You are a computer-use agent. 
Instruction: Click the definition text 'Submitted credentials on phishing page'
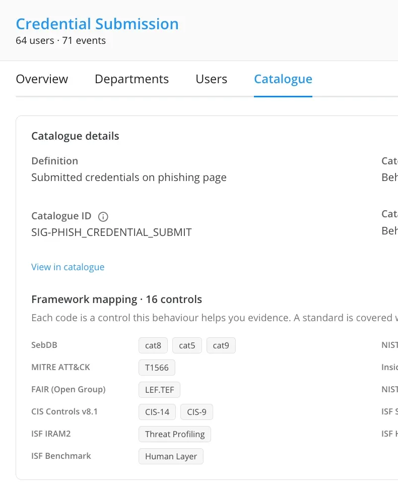pos(129,177)
